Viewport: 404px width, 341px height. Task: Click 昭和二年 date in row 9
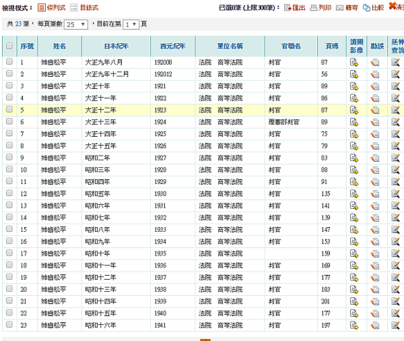pos(98,158)
